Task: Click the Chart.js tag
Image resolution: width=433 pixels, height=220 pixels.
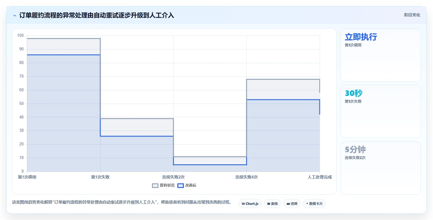Action: click(x=250, y=204)
